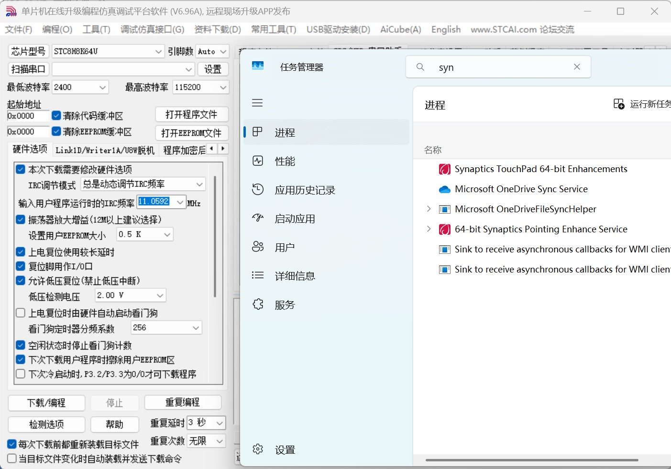671x469 pixels.
Task: Go to 启动应用 startup apps icon
Action: [258, 218]
